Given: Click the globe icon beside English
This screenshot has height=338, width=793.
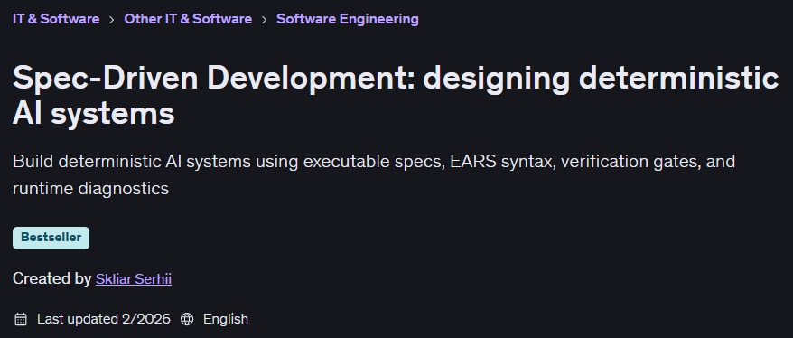Looking at the screenshot, I should (187, 319).
